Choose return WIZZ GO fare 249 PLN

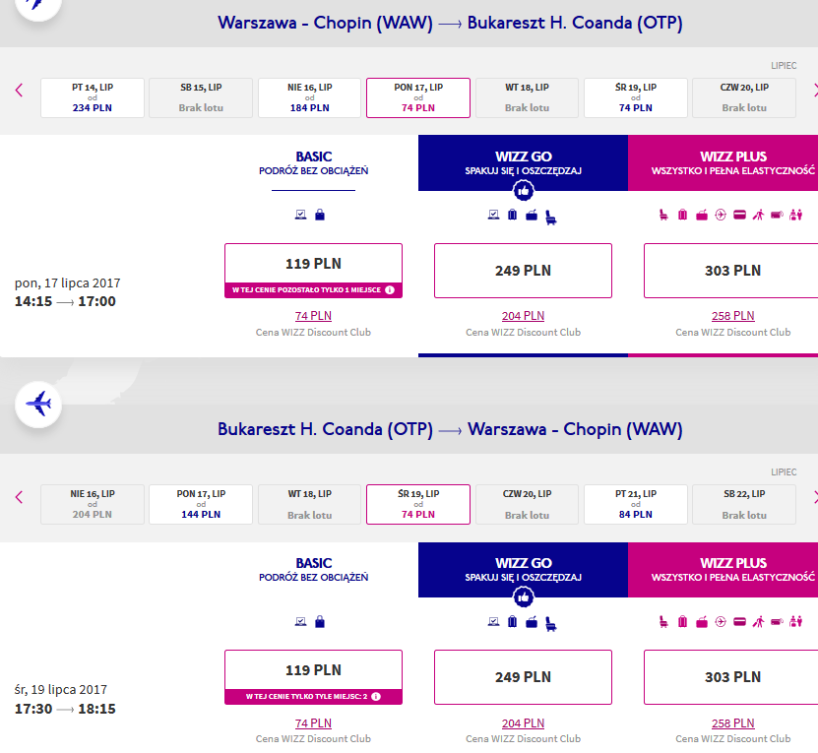tap(524, 677)
